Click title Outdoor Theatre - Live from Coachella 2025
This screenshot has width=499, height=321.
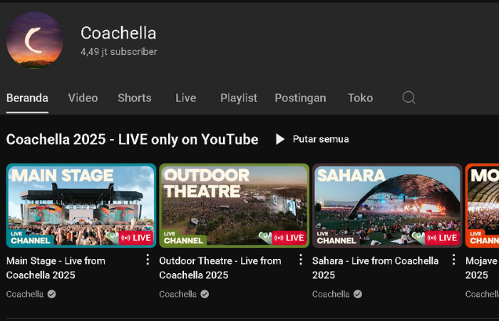[x=220, y=267]
